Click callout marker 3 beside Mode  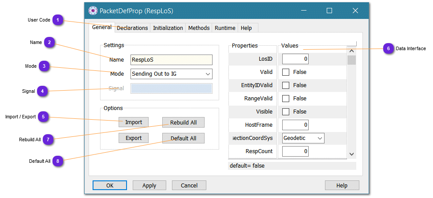[x=44, y=66]
